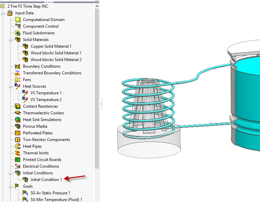
Task: Click the SG Min Temperature (Fluid) 1 icon
Action: pos(25,199)
